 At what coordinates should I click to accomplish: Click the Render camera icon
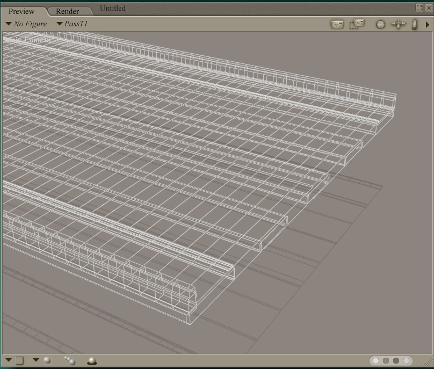[x=337, y=24]
